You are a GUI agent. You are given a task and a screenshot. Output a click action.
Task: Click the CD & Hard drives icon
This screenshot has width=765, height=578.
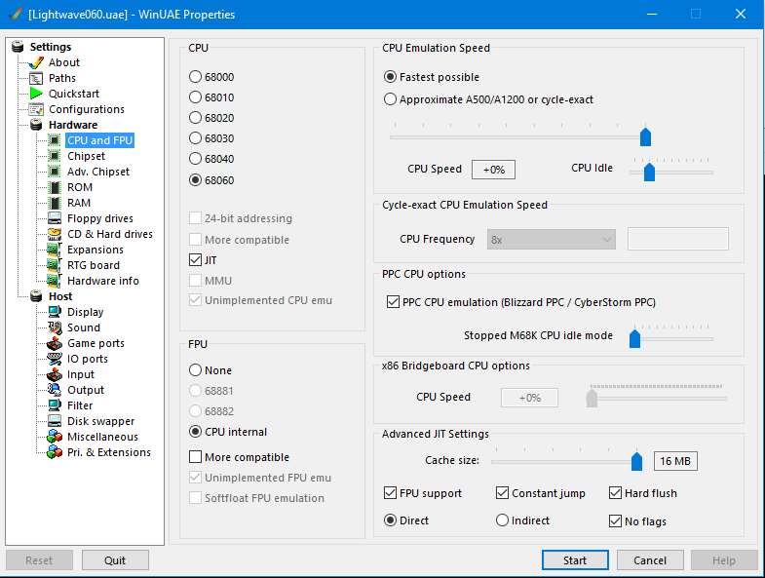[55, 234]
